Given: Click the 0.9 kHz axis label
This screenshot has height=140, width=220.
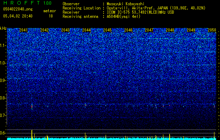Looking at the screenshot, I should [3, 80].
